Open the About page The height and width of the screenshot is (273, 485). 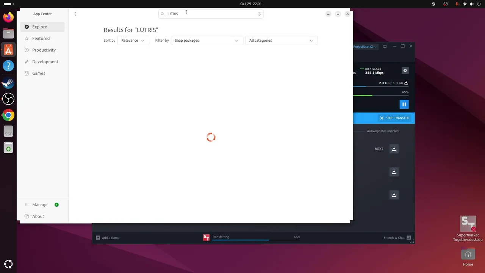coord(42,217)
